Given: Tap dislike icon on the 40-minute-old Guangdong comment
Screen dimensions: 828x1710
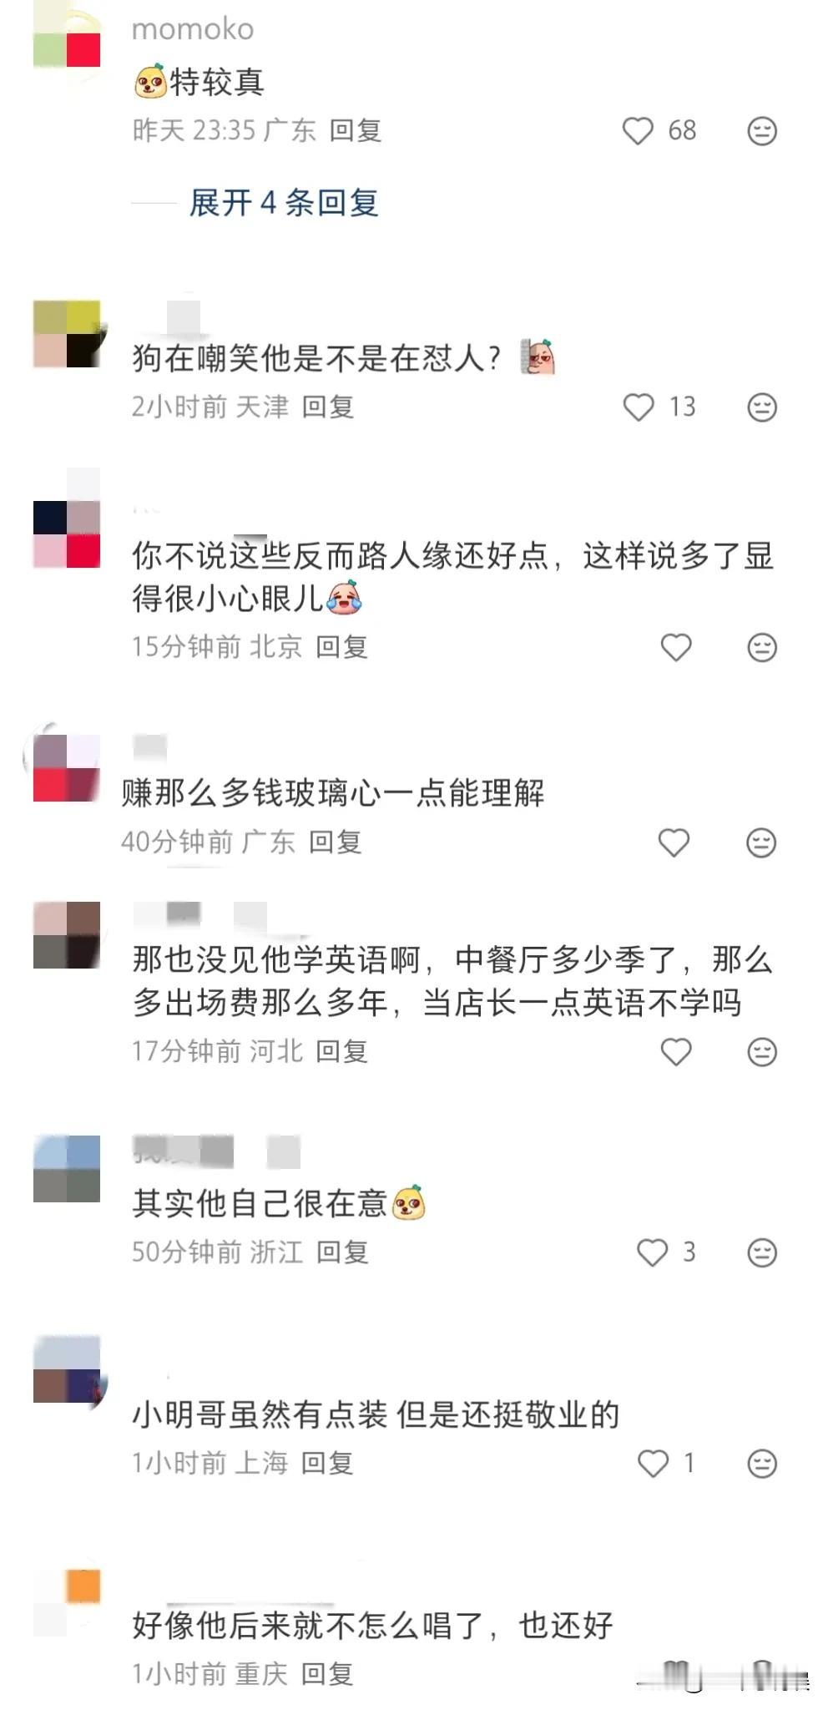Looking at the screenshot, I should pos(761,842).
